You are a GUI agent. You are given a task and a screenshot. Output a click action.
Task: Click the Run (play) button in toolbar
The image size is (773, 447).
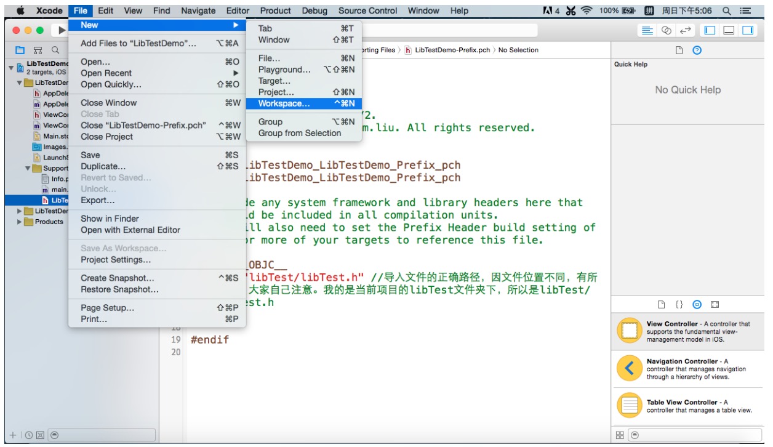62,30
